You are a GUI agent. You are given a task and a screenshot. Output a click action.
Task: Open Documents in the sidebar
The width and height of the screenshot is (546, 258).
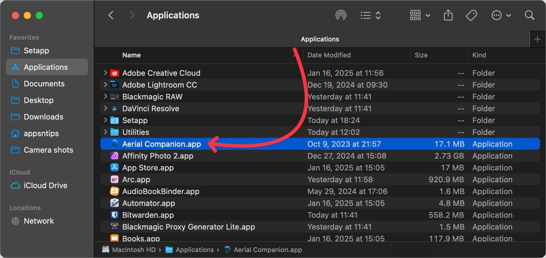(x=47, y=84)
